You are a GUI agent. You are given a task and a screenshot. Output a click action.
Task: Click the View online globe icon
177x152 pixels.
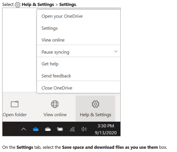pyautogui.click(x=55, y=104)
